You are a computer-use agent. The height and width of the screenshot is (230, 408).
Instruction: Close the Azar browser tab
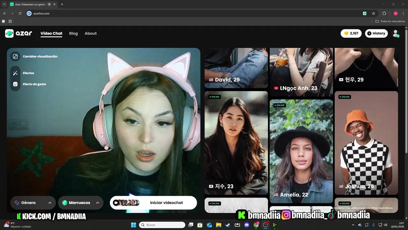pos(55,4)
